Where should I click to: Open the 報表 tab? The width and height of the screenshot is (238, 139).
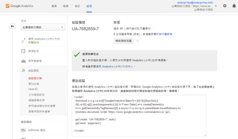tap(66, 6)
